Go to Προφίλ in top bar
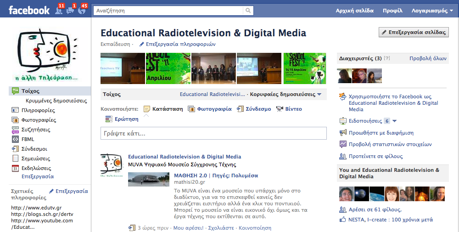The width and height of the screenshot is (459, 232). click(x=392, y=11)
